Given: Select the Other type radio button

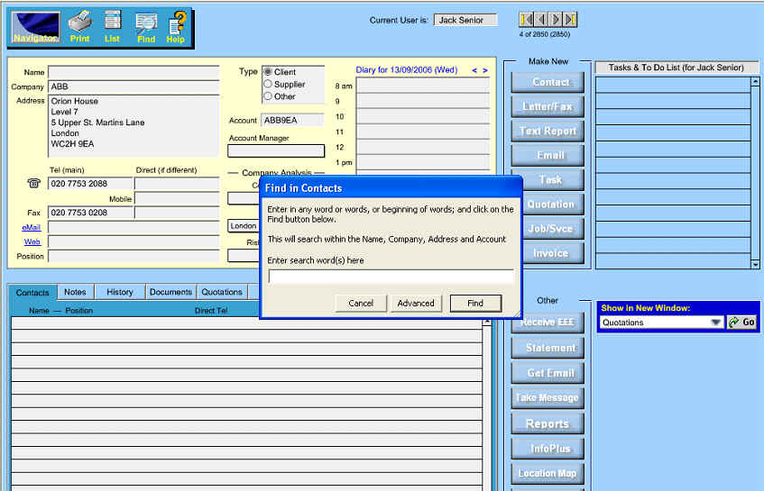Looking at the screenshot, I should click(268, 95).
